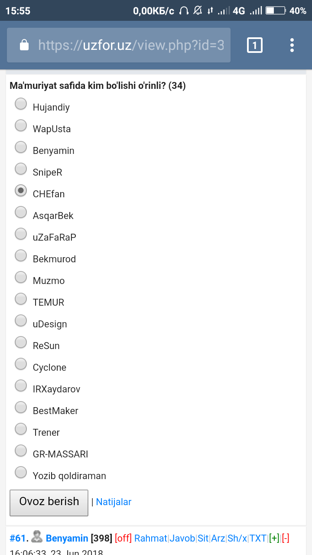This screenshot has height=555, width=312.
Task: Click the green [+] upvote on post
Action: 274,538
